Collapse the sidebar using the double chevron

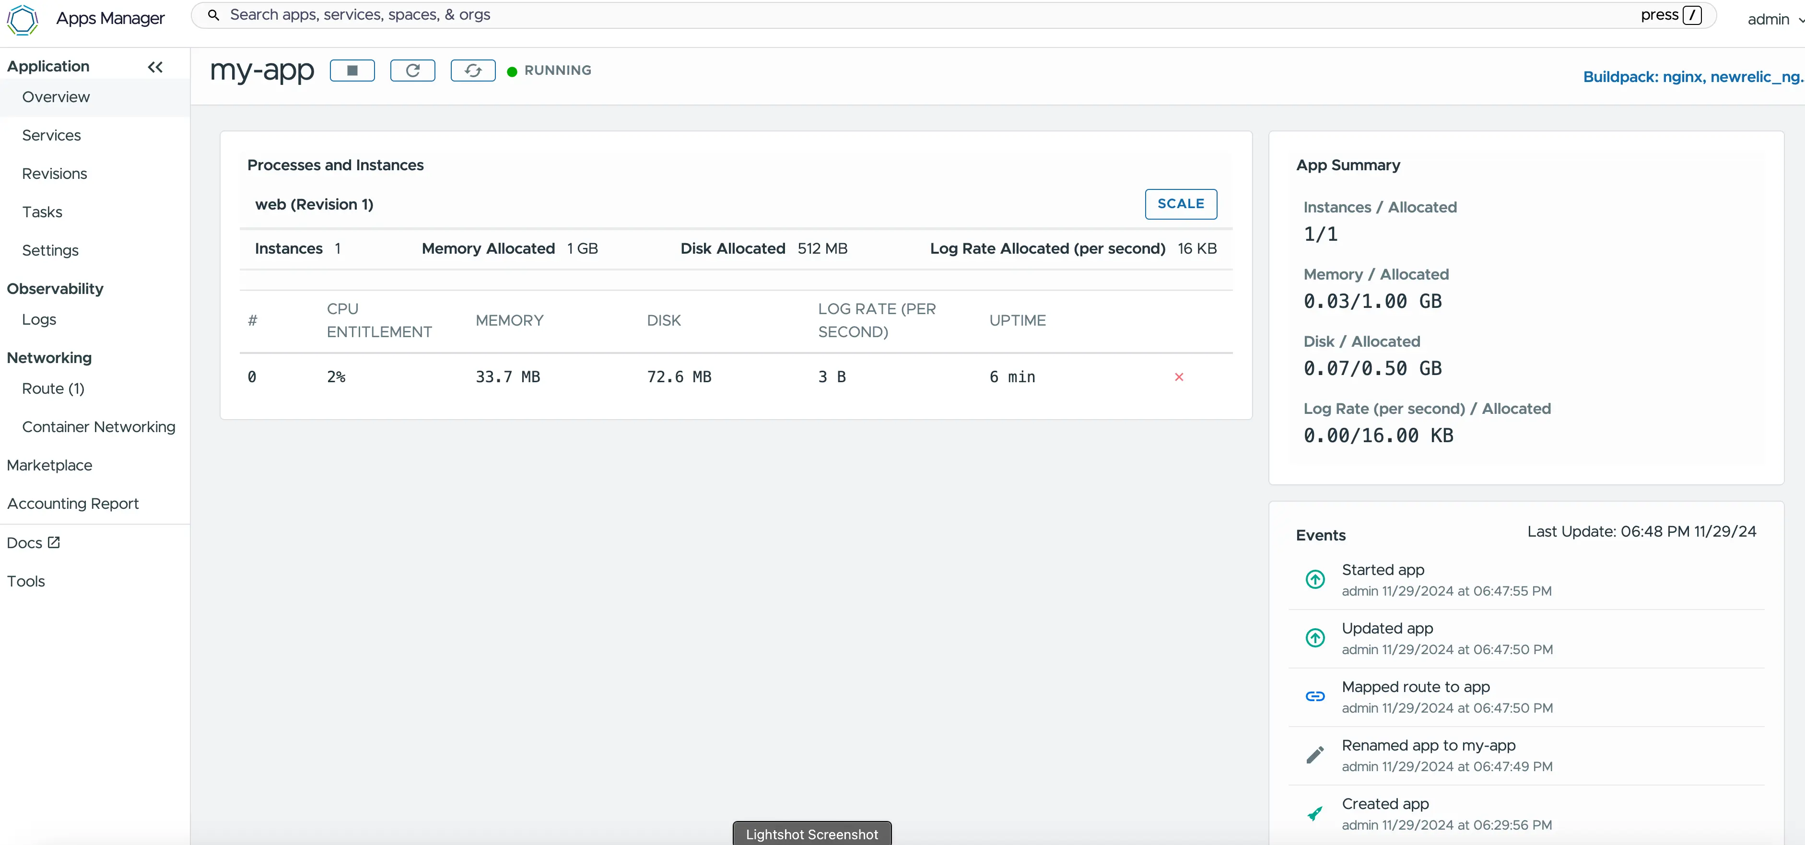(155, 67)
